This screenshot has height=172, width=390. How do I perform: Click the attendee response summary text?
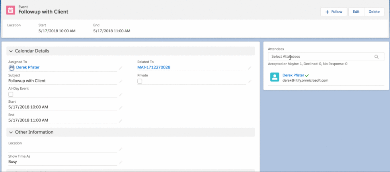[x=308, y=64]
